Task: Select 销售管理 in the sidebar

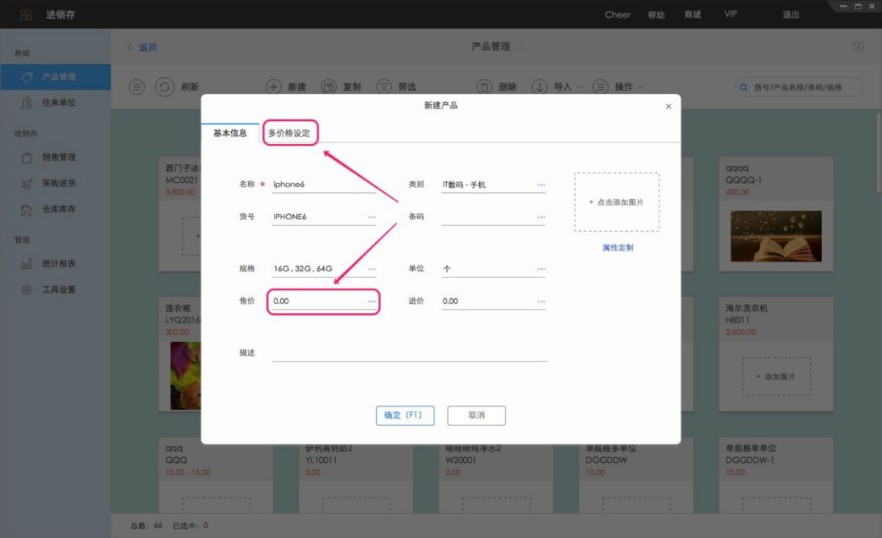Action: click(x=55, y=157)
